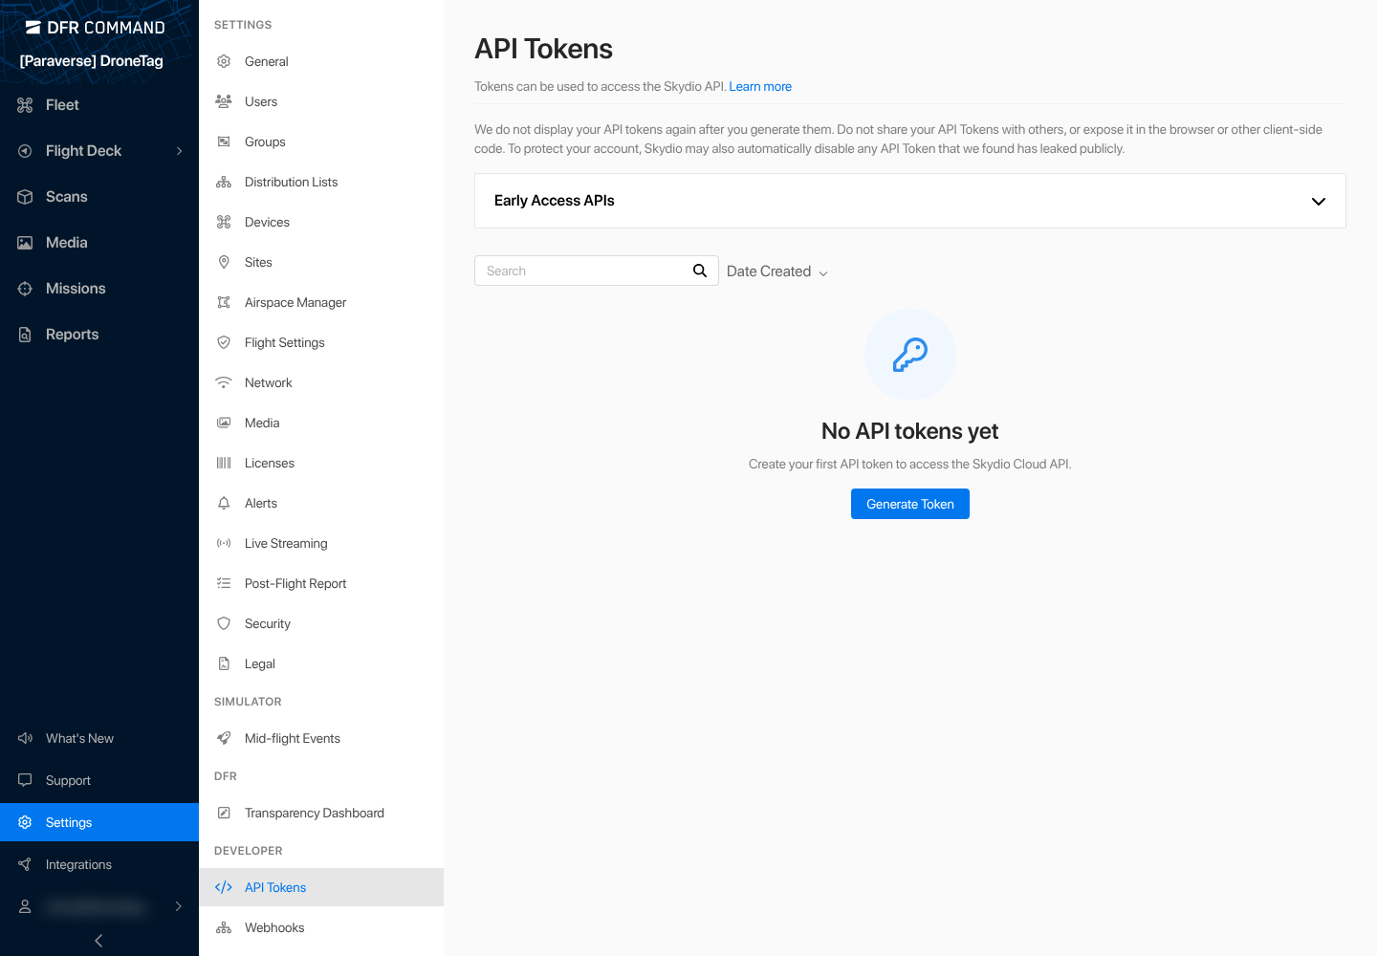Click the key illustration icon

[910, 355]
